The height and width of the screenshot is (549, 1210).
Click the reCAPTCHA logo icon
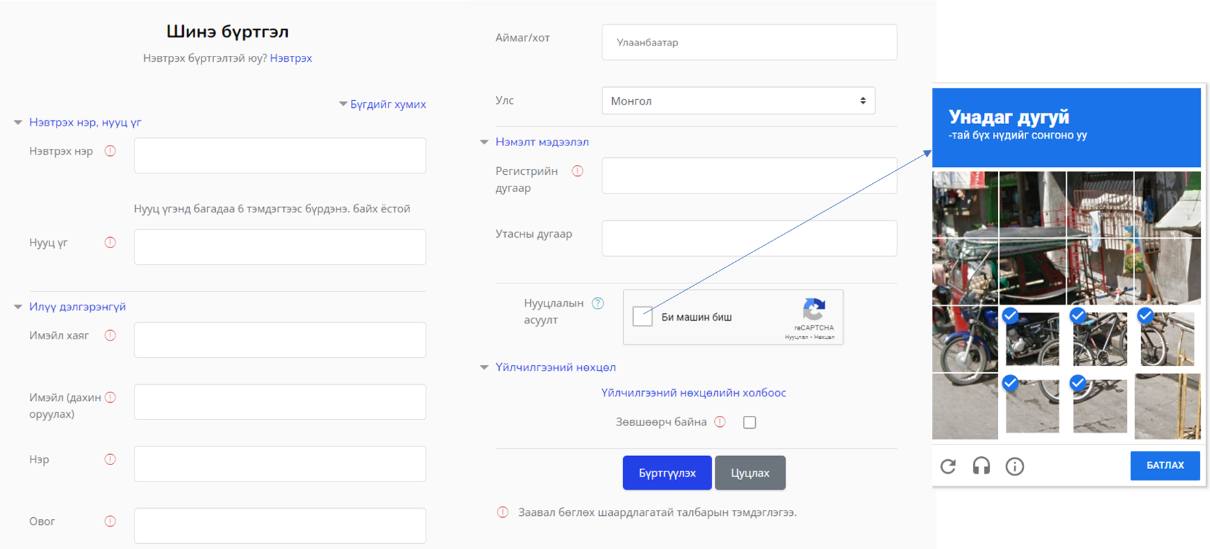pyautogui.click(x=814, y=309)
